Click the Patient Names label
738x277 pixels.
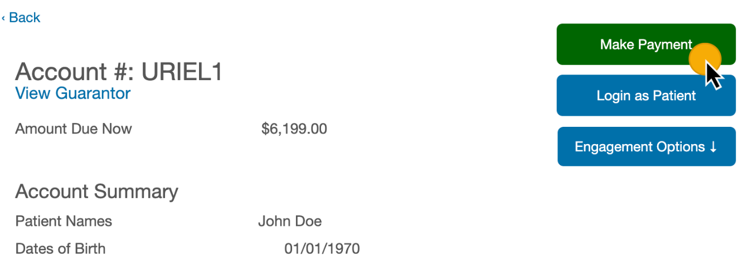coord(64,221)
